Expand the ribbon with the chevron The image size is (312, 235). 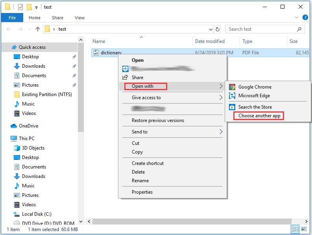(297, 18)
